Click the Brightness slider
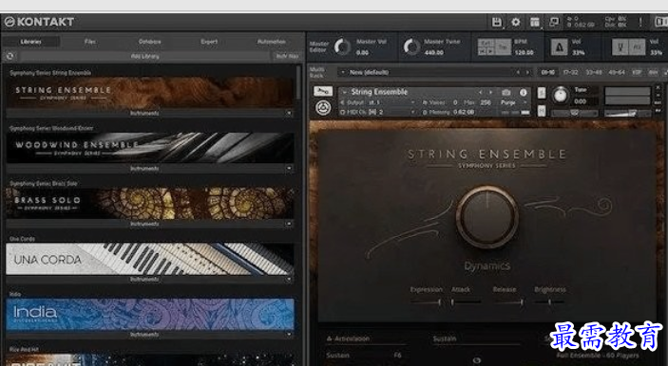The width and height of the screenshot is (668, 366). [x=549, y=302]
